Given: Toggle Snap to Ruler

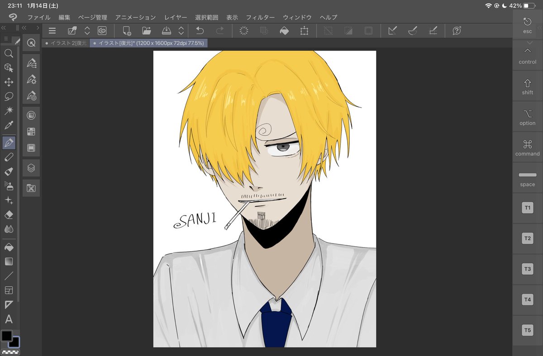Looking at the screenshot, I should 392,31.
